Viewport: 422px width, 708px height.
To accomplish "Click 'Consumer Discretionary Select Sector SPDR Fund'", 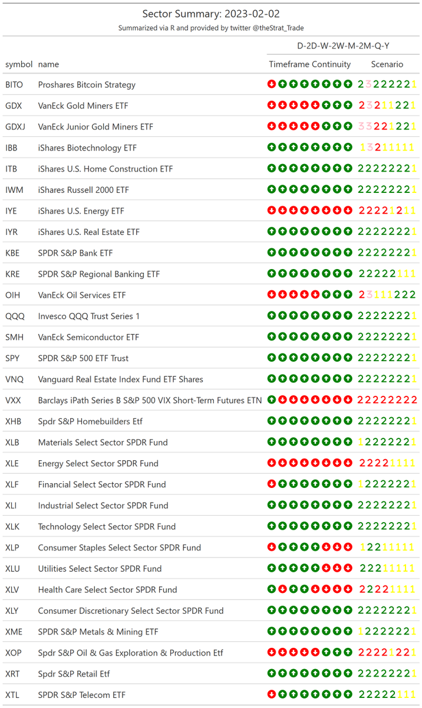I will point(131,611).
